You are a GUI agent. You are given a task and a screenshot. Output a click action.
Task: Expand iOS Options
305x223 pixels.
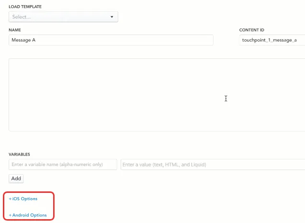(x=23, y=199)
